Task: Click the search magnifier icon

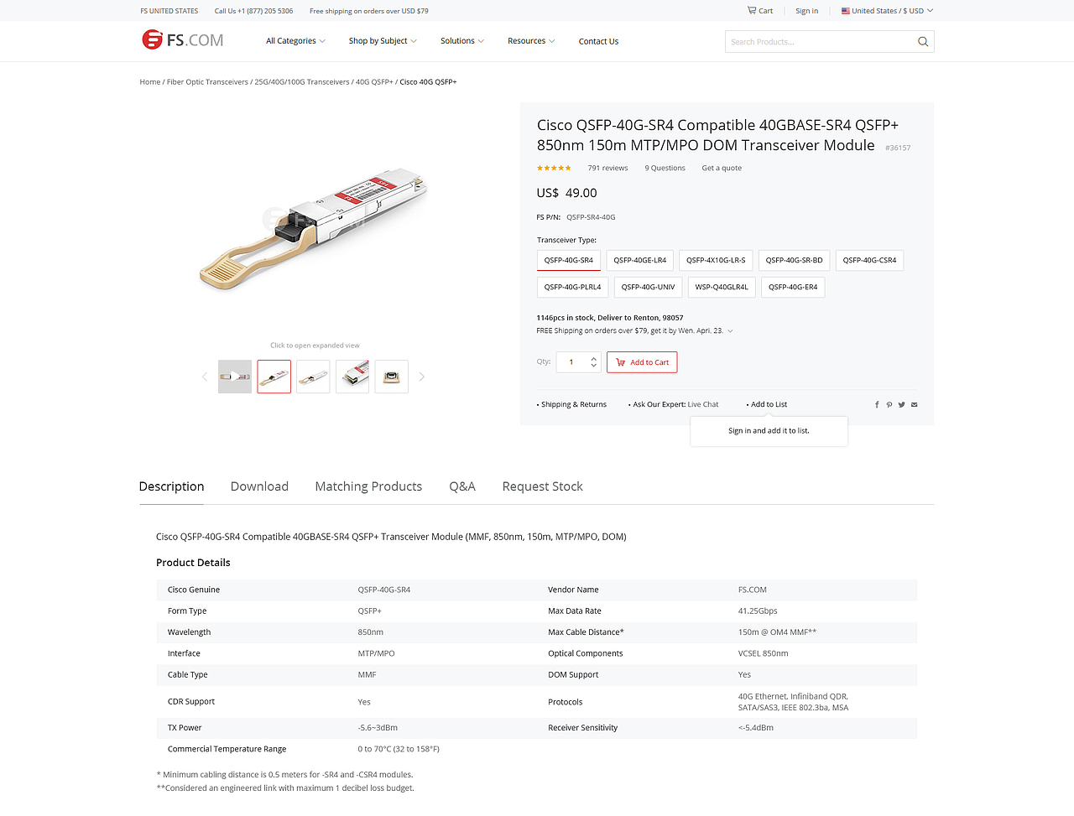Action: (923, 42)
